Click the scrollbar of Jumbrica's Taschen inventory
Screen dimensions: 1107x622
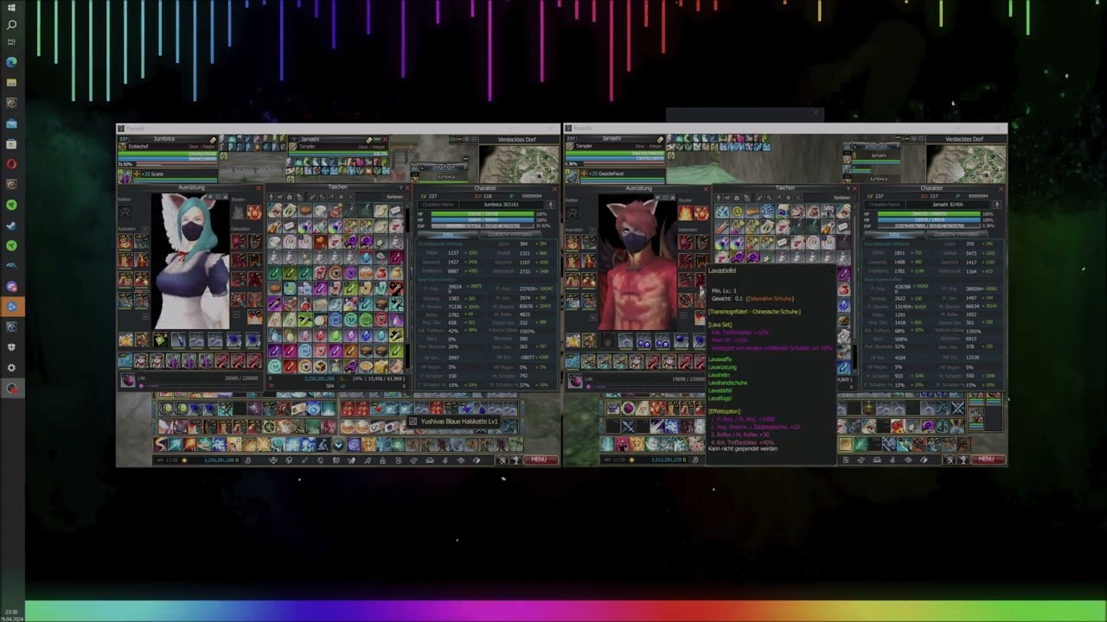(x=406, y=289)
